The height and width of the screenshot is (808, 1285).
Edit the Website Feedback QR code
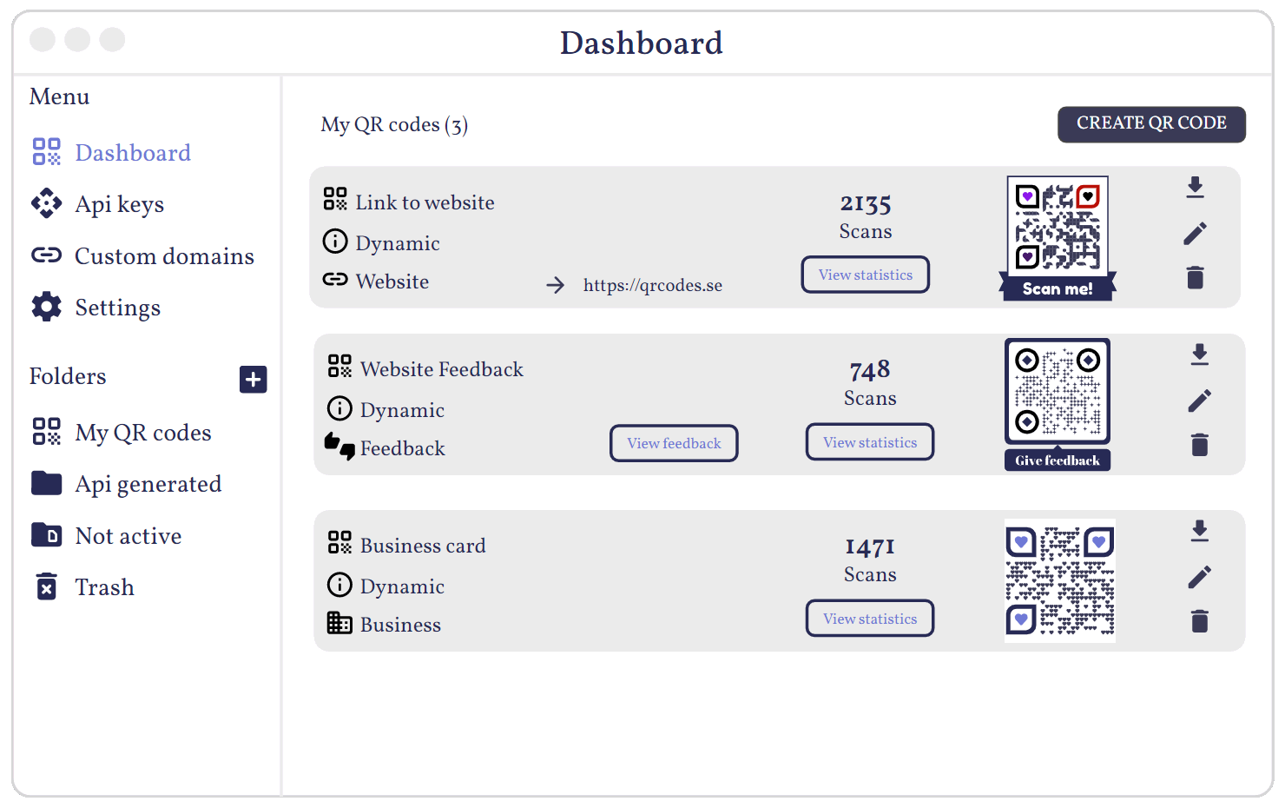click(1200, 400)
